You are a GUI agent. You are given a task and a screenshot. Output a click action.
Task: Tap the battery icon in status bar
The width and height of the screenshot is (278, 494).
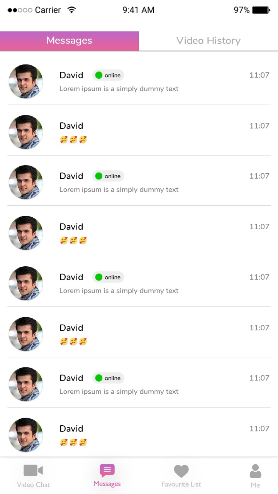pos(261,10)
